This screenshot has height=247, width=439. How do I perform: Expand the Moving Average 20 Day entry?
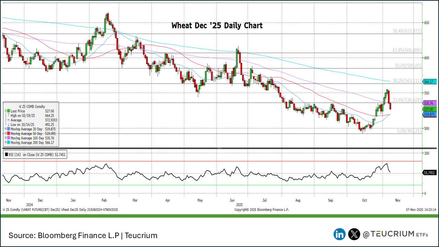pyautogui.click(x=5, y=129)
